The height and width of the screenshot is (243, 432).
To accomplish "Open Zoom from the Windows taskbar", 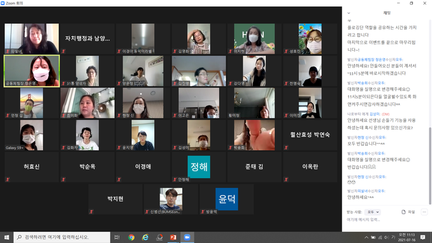I will 187,237.
